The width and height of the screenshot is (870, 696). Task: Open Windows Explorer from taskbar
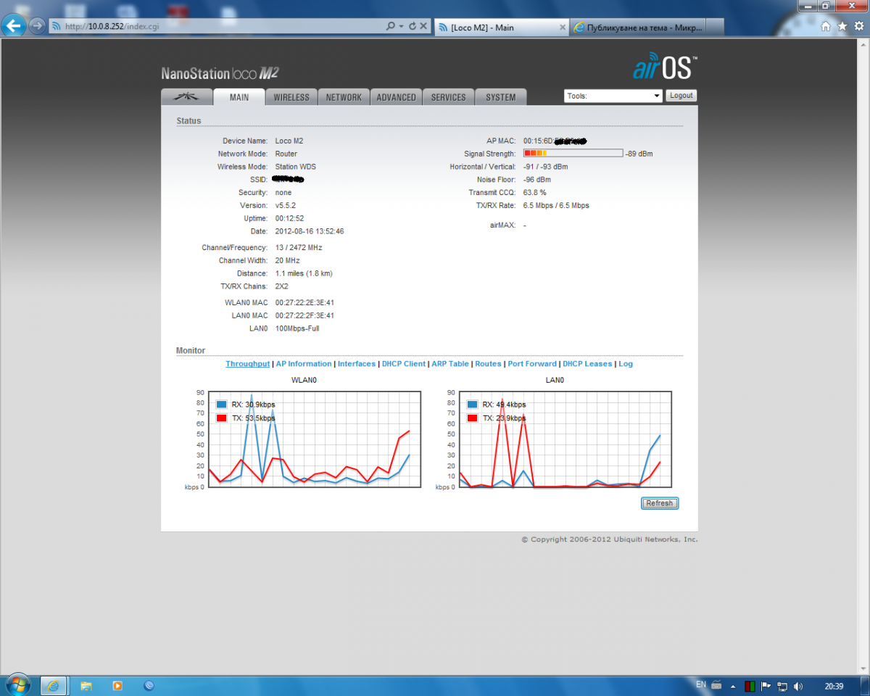click(86, 685)
